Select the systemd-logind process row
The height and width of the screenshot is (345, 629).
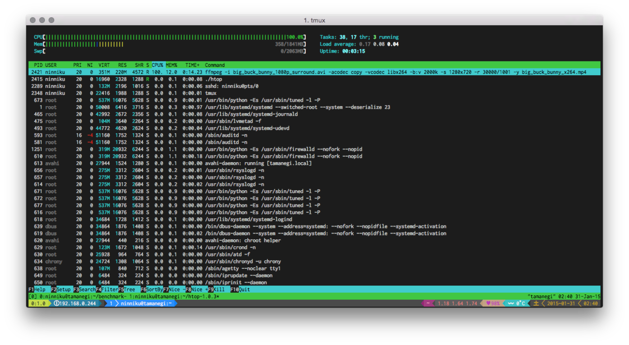pos(314,219)
